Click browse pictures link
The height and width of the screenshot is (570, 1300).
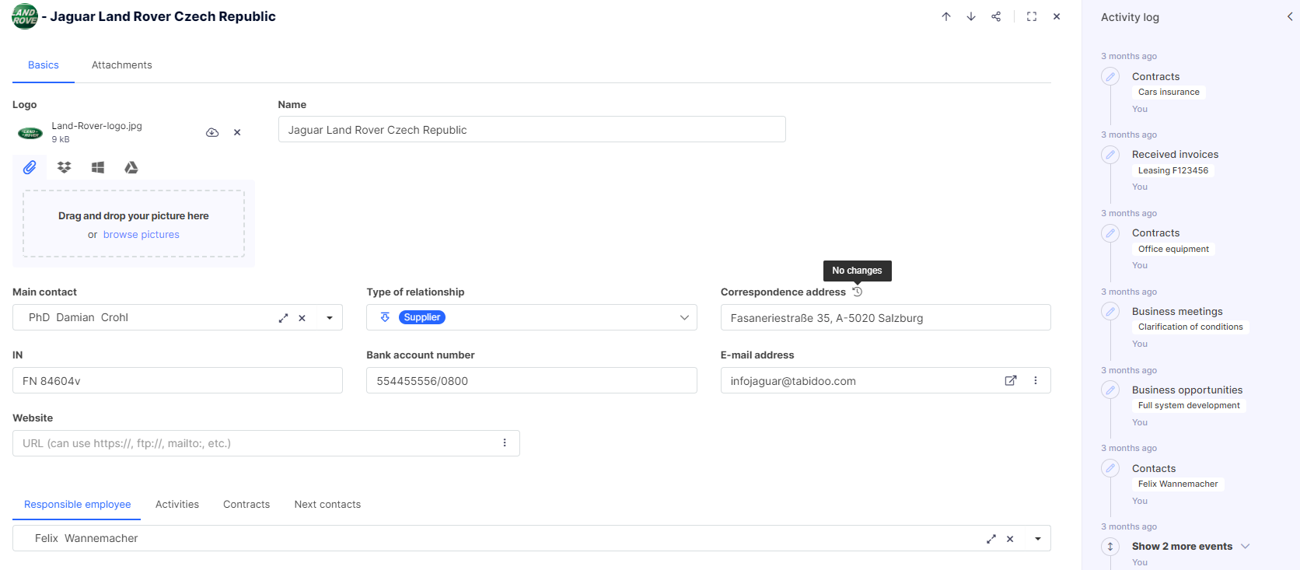click(141, 235)
